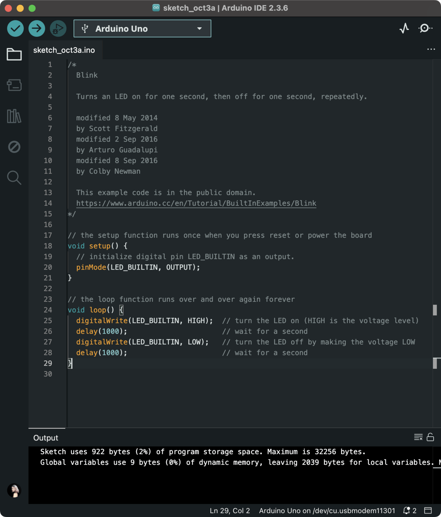Toggle bottom panel from status bar
This screenshot has height=517, width=441.
click(428, 510)
